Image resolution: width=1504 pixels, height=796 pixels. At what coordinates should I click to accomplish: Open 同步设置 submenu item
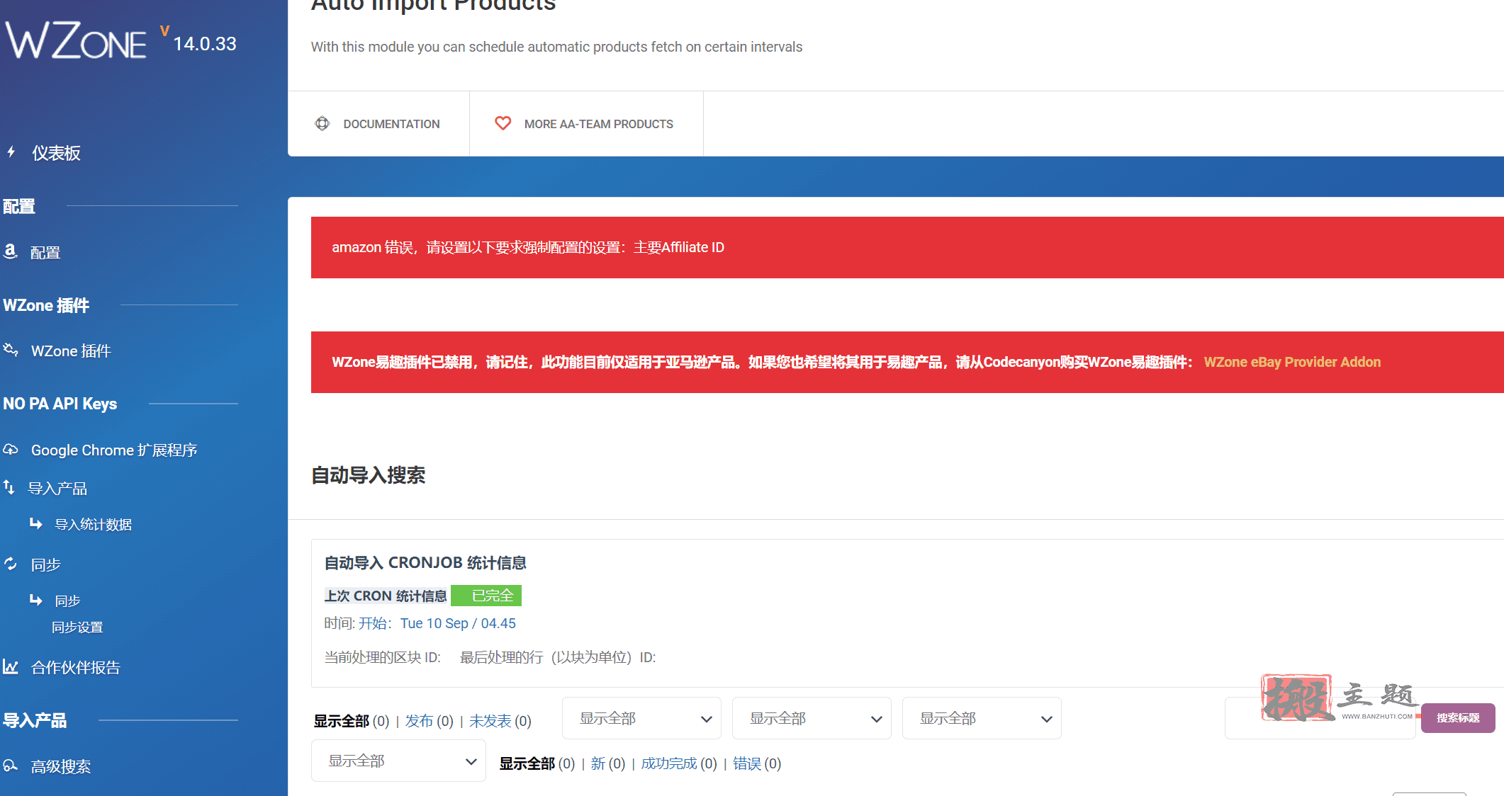pos(77,627)
